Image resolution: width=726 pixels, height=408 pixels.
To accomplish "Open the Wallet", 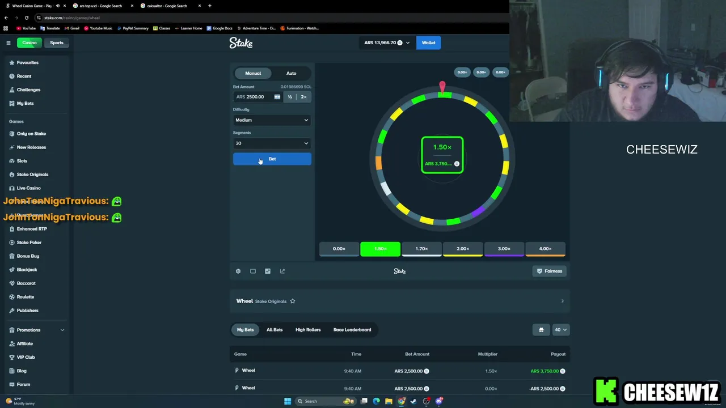I will [x=428, y=42].
